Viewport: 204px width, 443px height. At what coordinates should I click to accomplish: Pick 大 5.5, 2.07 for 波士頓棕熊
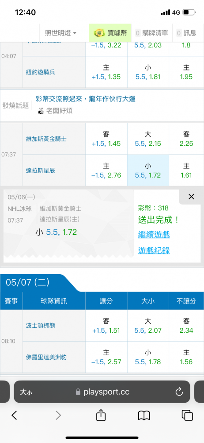(148, 326)
